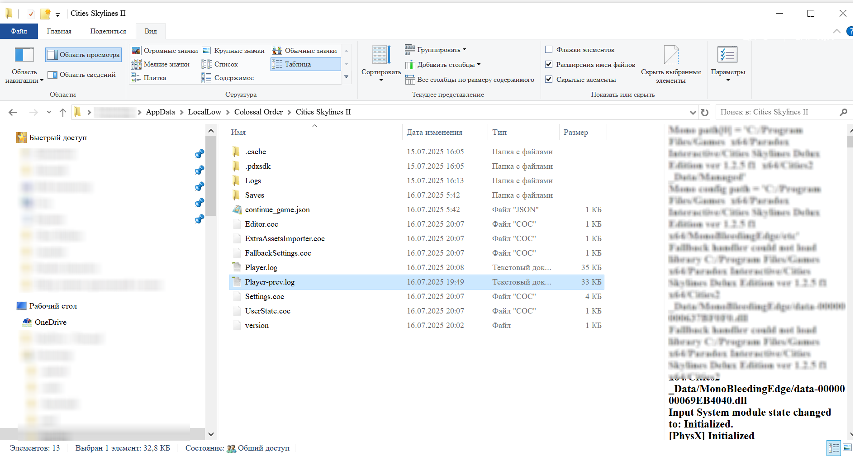Click the Скрыть выбранные элементы icon
This screenshot has height=456, width=855.
tap(671, 55)
